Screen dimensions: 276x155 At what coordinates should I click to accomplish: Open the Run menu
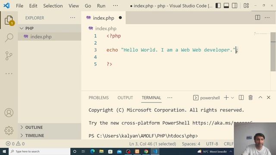pos(101,6)
